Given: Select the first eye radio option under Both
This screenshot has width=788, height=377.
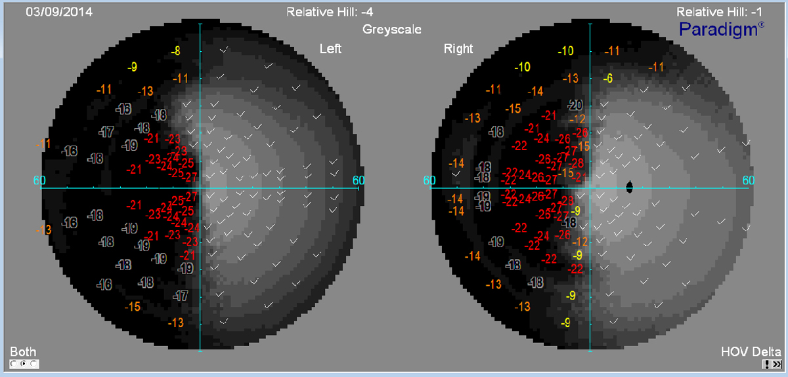Looking at the screenshot, I should tap(14, 363).
